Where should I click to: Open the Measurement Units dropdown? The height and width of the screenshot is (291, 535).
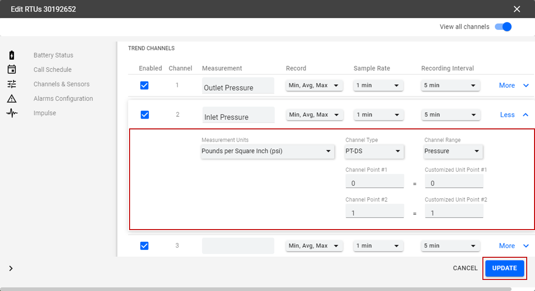[x=267, y=151]
